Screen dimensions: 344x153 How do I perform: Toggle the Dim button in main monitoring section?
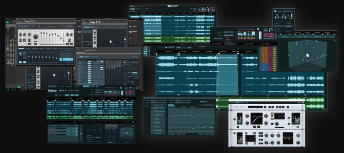pos(266,30)
